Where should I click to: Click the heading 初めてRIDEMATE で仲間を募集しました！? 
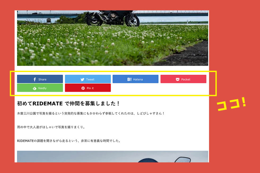68,104
